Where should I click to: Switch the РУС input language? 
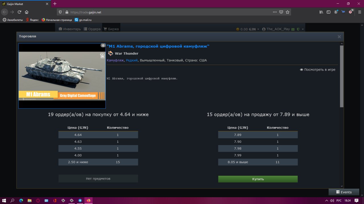click(x=339, y=200)
